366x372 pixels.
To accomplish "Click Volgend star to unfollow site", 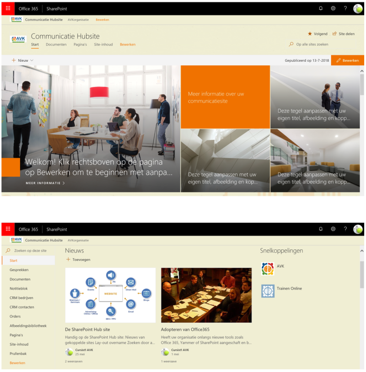I will pyautogui.click(x=310, y=34).
